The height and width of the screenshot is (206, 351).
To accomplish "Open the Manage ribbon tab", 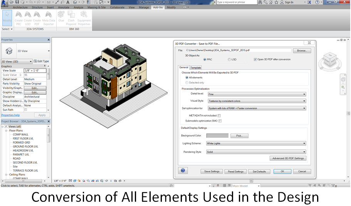I will [144, 7].
